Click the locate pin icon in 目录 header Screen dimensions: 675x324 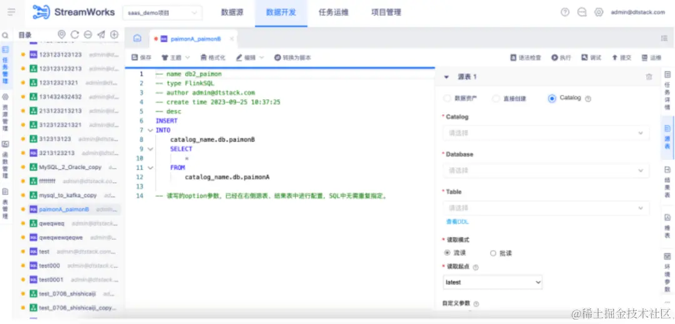pos(61,35)
